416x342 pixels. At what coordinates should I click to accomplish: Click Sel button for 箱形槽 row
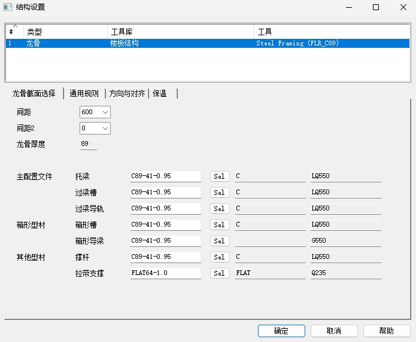click(x=220, y=225)
